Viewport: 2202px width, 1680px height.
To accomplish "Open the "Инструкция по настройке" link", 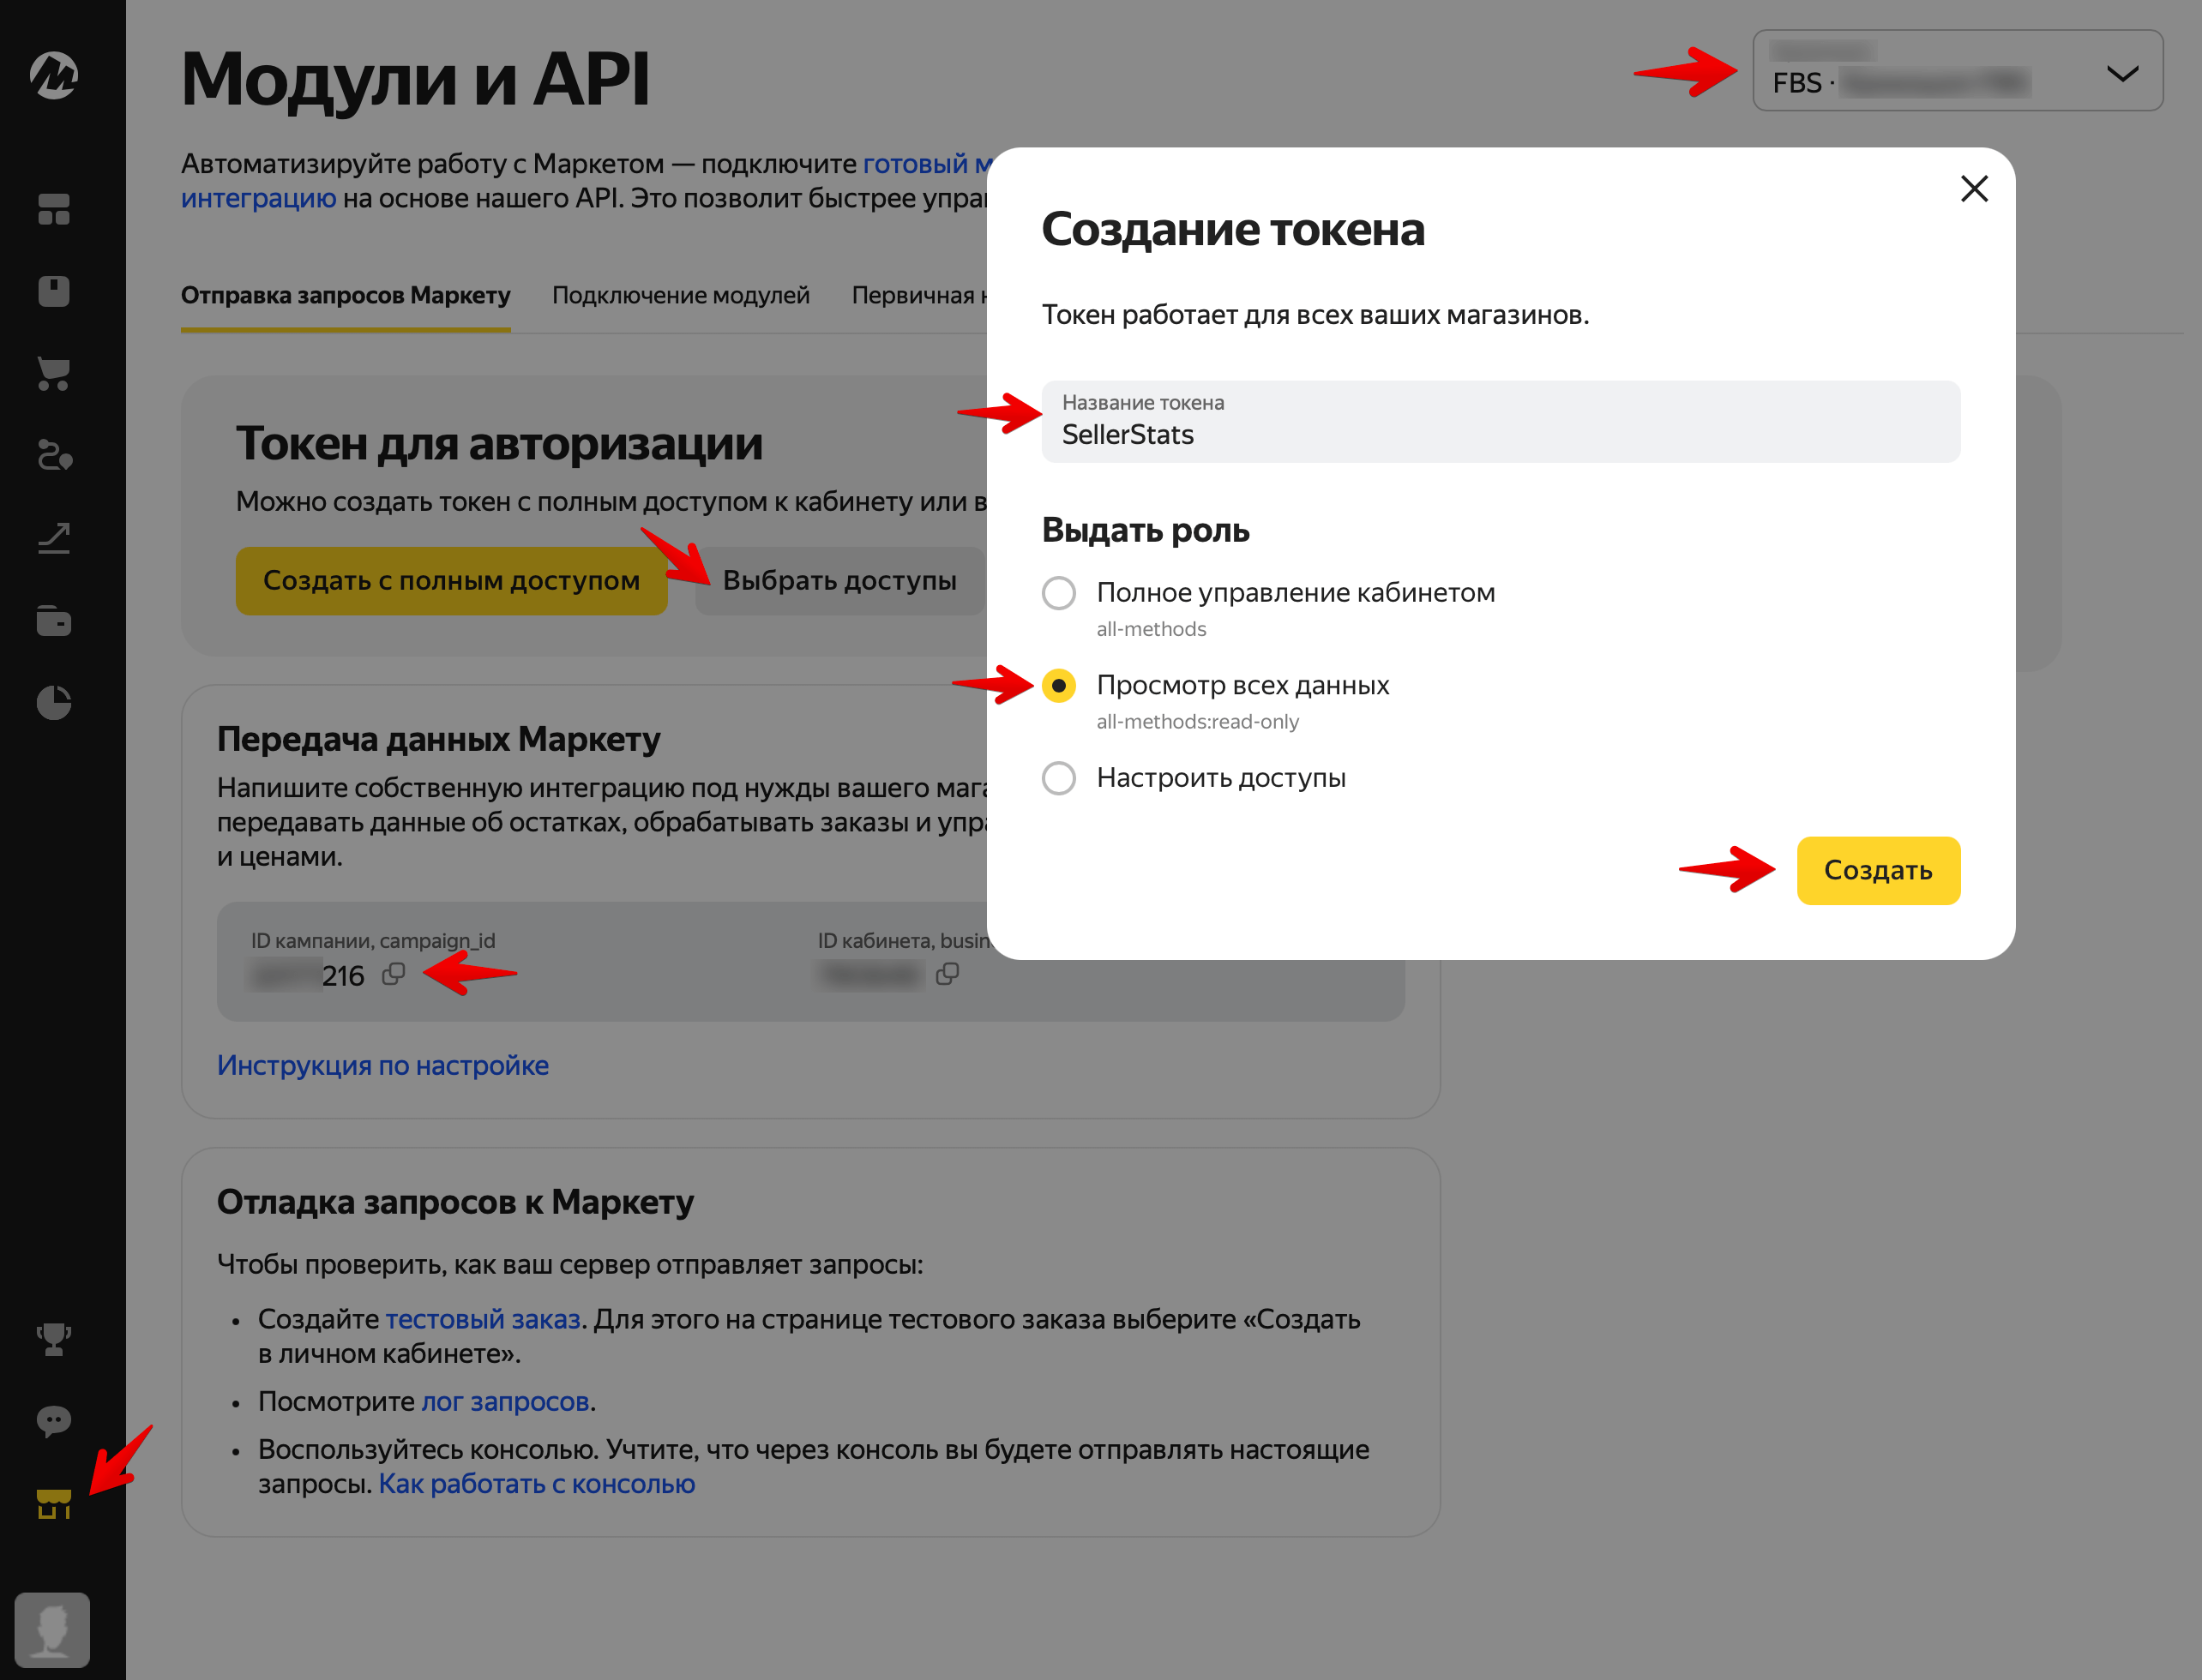I will click(x=382, y=1065).
